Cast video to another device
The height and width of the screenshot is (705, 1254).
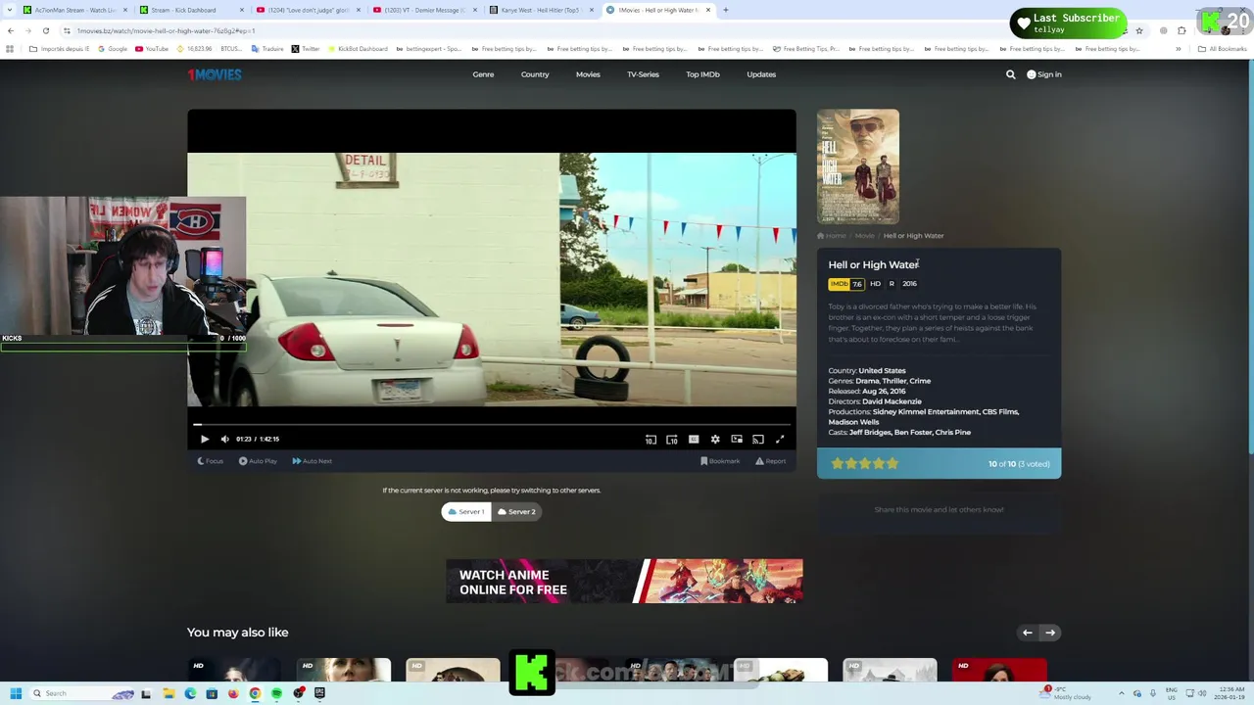[758, 440]
